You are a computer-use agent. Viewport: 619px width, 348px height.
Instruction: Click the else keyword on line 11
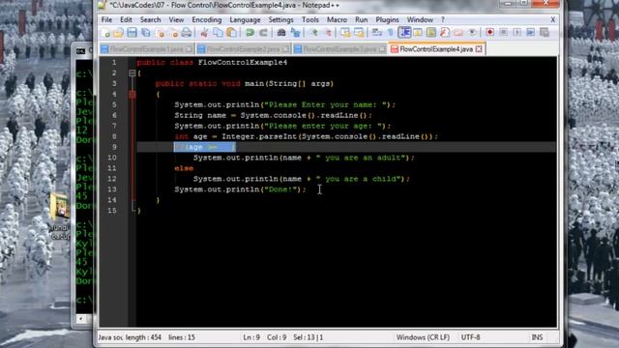click(x=184, y=168)
